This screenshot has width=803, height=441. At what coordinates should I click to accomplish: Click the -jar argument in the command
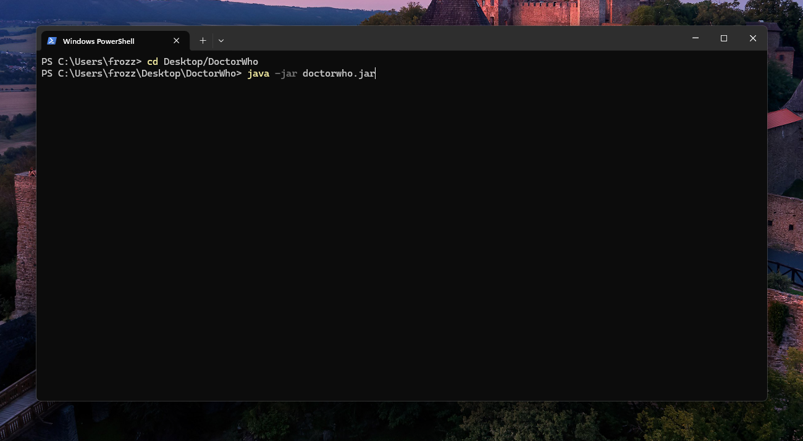pyautogui.click(x=285, y=73)
